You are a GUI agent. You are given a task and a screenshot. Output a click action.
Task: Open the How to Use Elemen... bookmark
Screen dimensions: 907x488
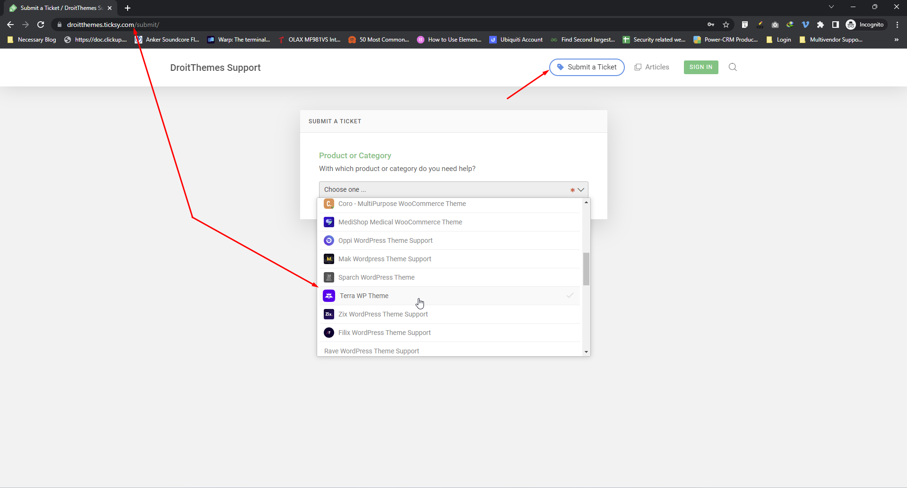pos(449,40)
